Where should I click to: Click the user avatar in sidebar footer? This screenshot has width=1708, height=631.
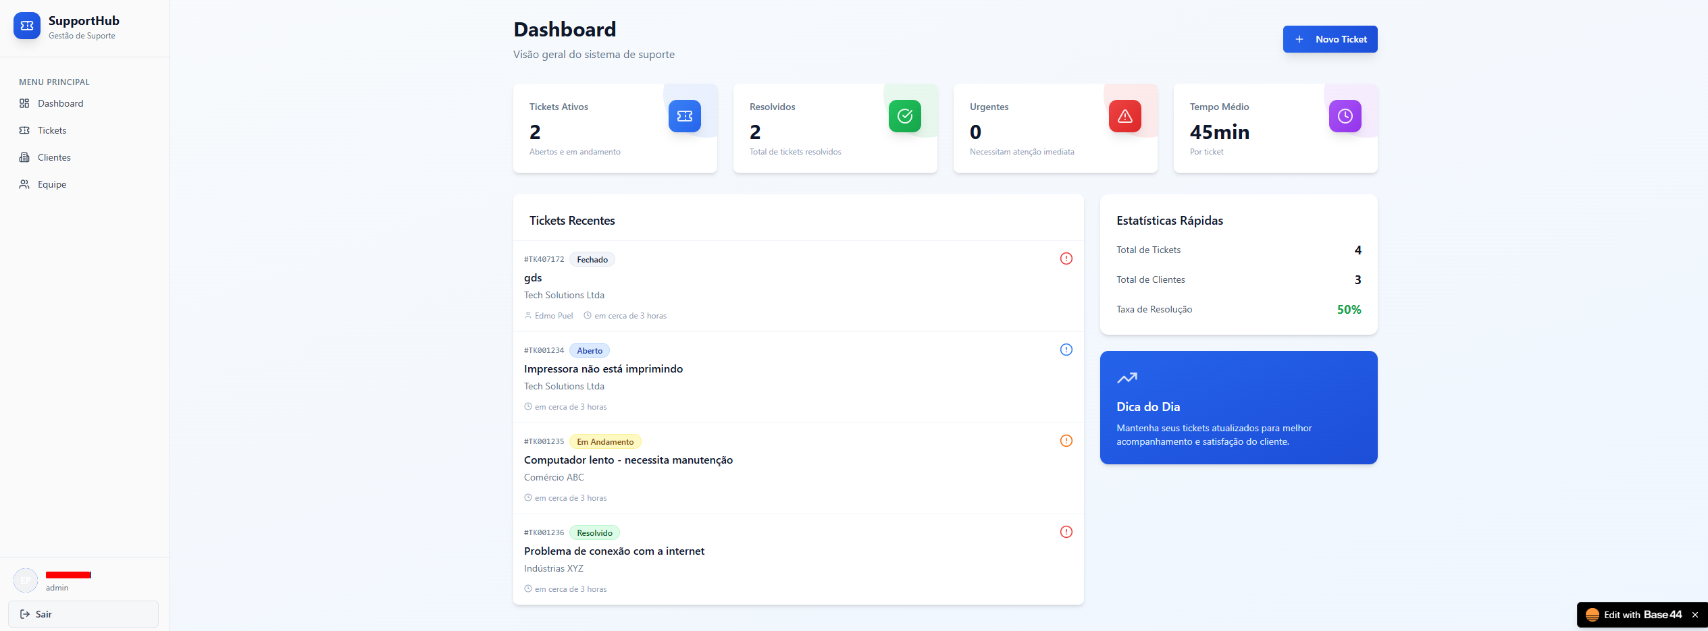(x=26, y=580)
